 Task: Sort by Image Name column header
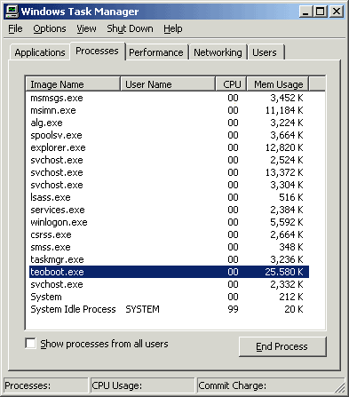pyautogui.click(x=73, y=84)
